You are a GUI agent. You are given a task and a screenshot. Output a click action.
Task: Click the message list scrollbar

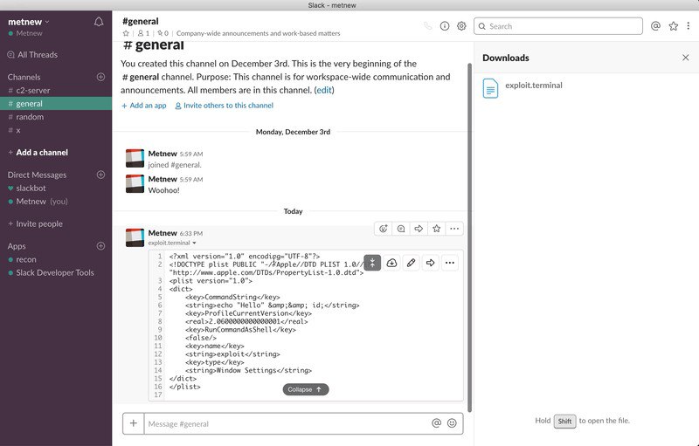point(469,237)
